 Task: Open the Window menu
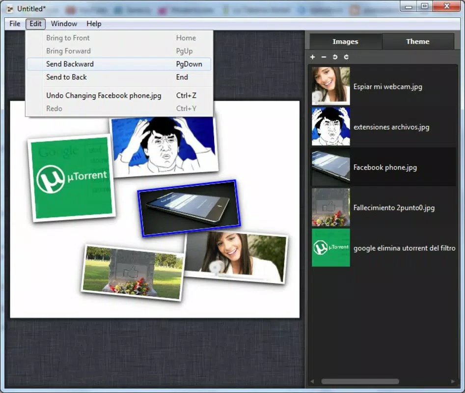(64, 24)
